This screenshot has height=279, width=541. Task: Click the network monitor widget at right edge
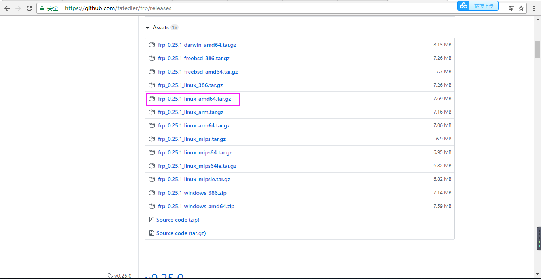539,239
